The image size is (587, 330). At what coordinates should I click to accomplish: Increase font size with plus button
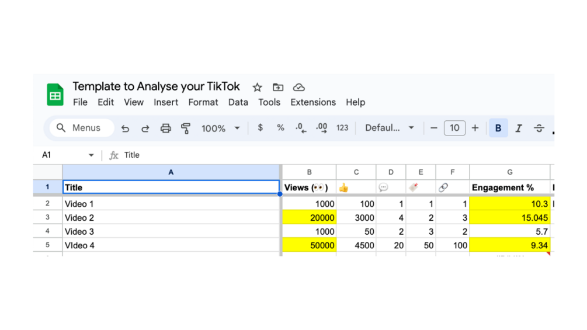(475, 128)
